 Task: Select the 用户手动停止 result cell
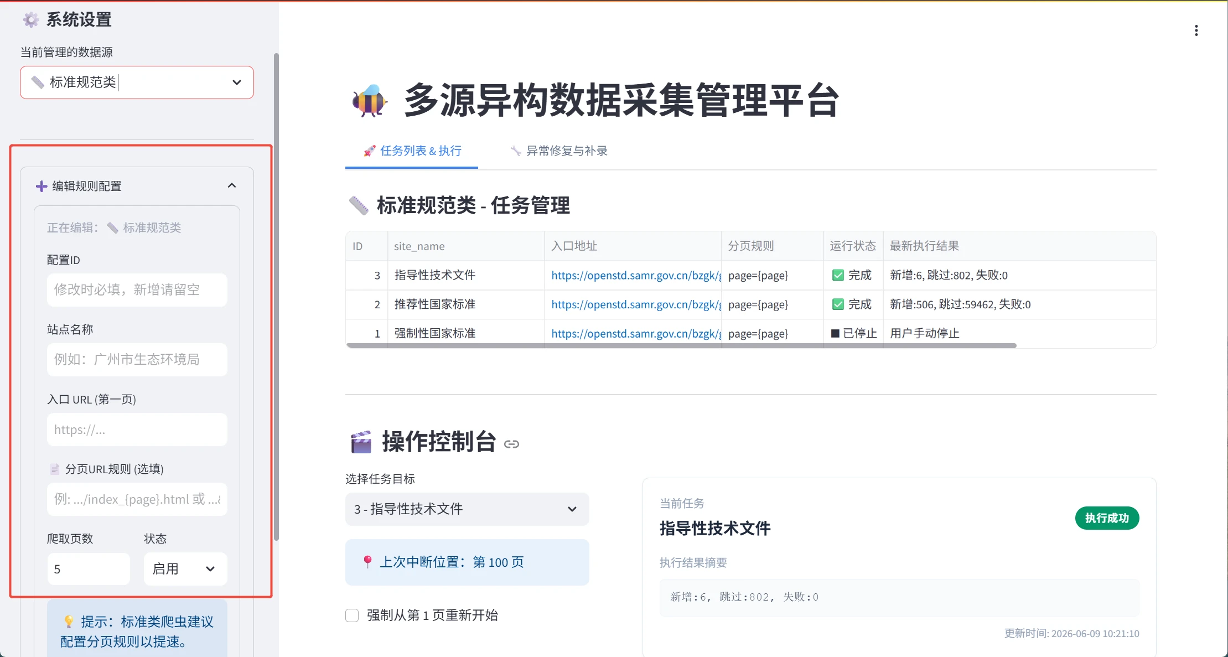pos(1019,333)
